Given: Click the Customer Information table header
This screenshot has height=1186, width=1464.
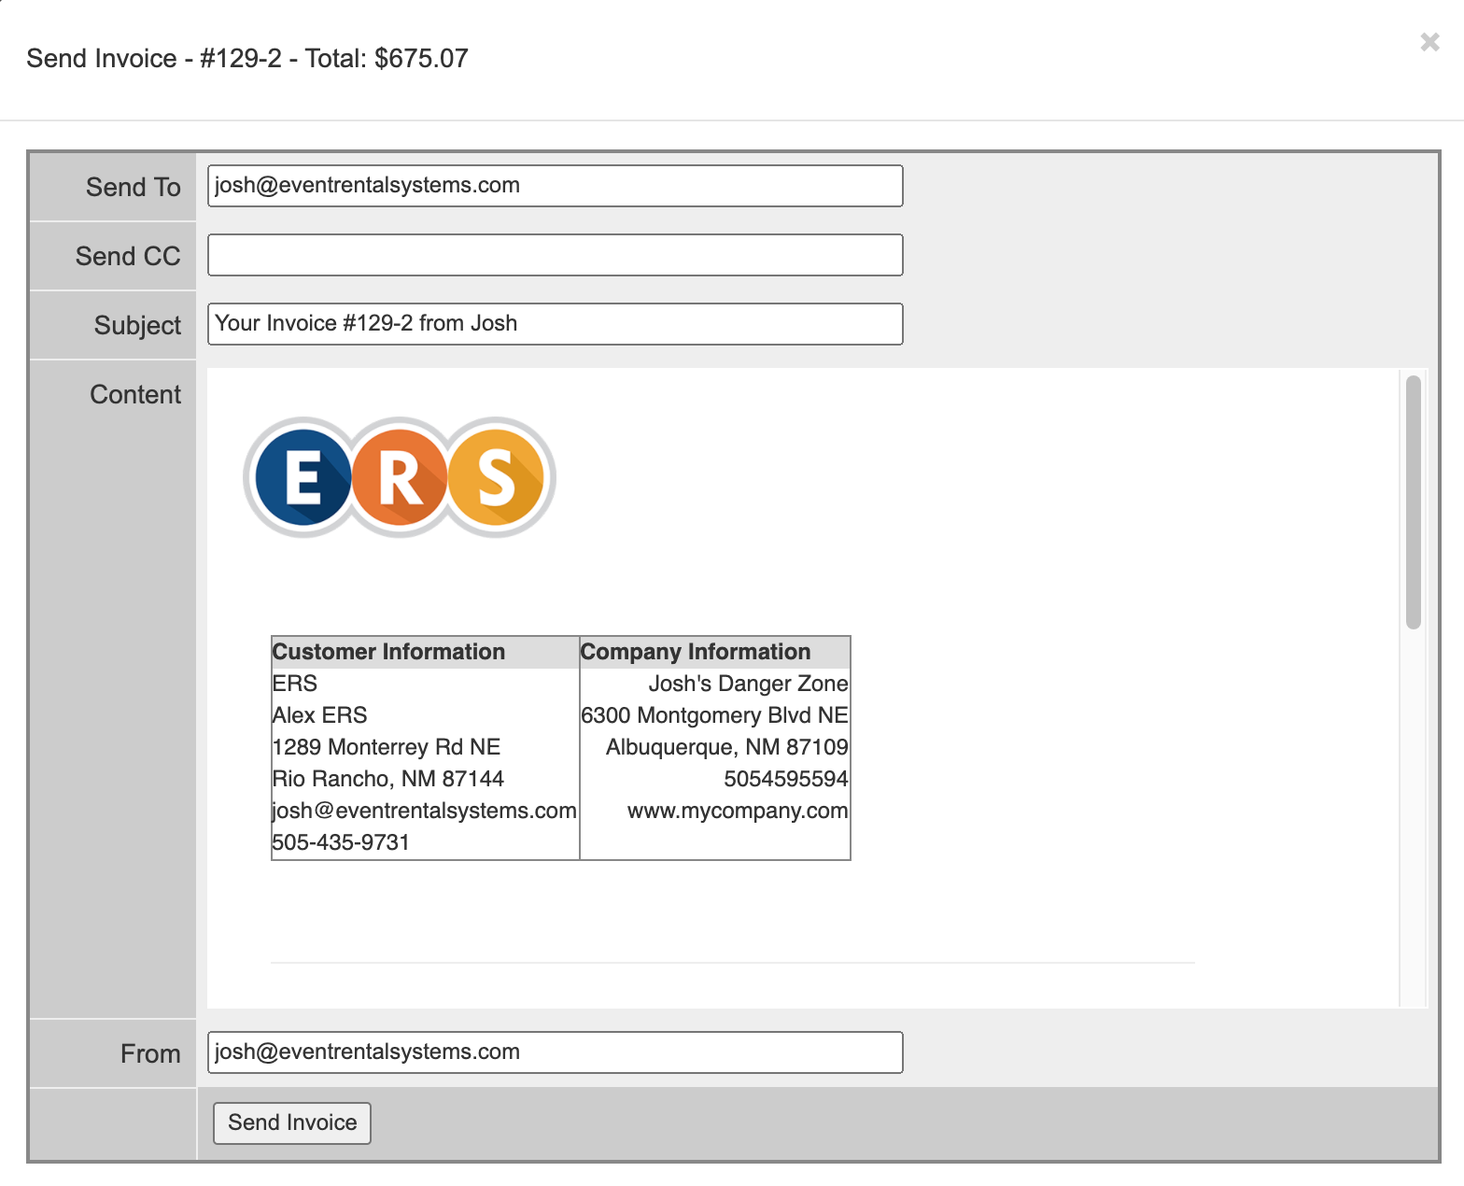Looking at the screenshot, I should (x=388, y=652).
